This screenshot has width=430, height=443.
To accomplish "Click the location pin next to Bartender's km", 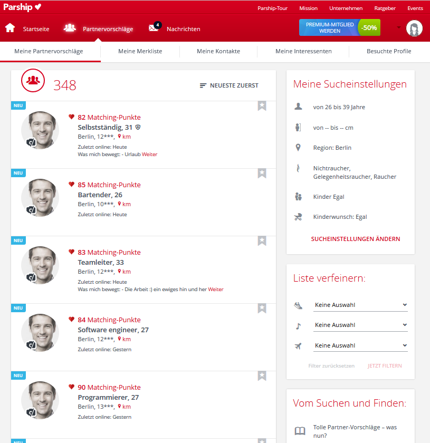I will tap(119, 204).
